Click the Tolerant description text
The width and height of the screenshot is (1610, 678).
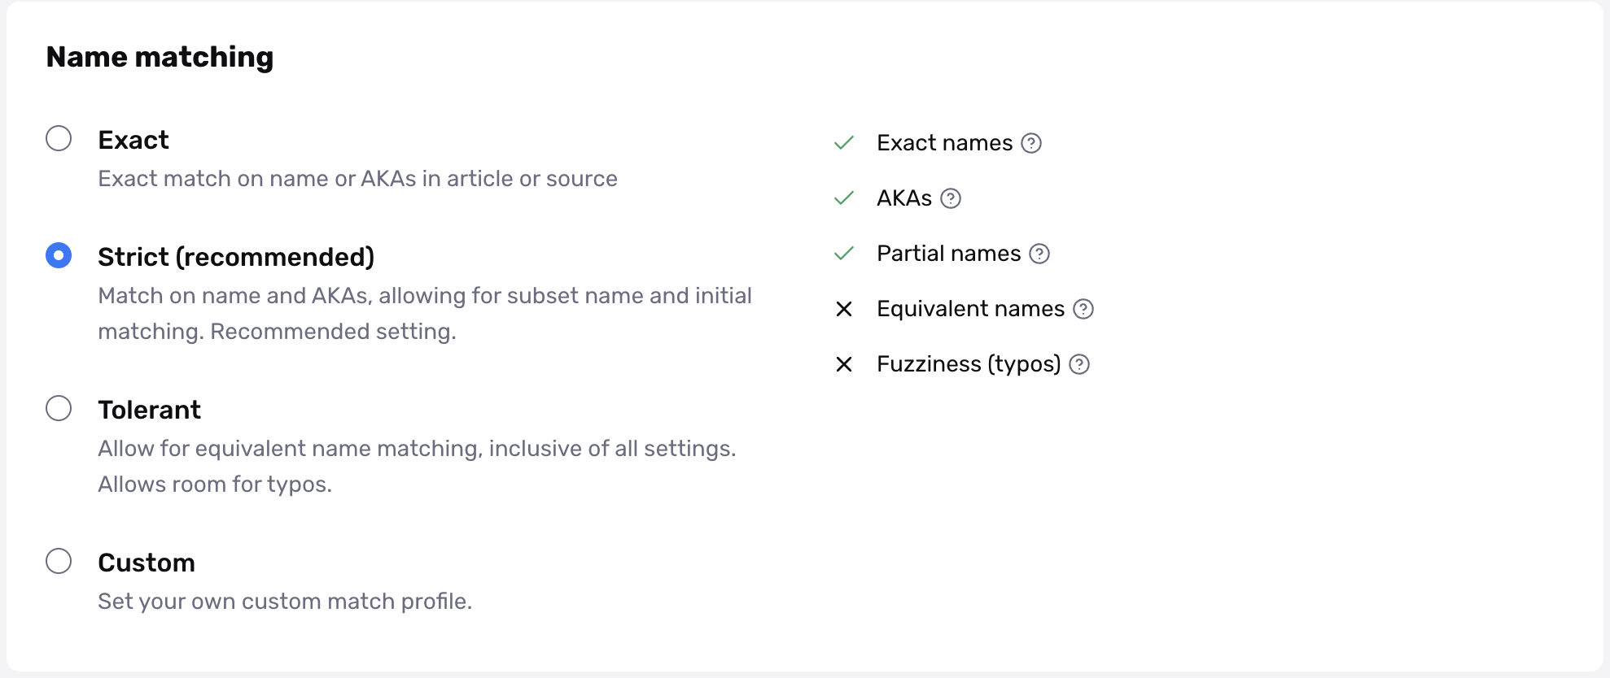(x=417, y=466)
